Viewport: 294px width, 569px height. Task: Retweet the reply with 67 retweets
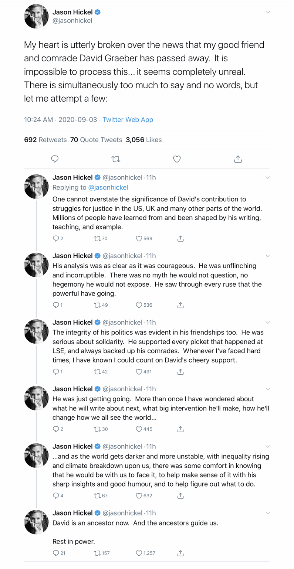tap(98, 495)
